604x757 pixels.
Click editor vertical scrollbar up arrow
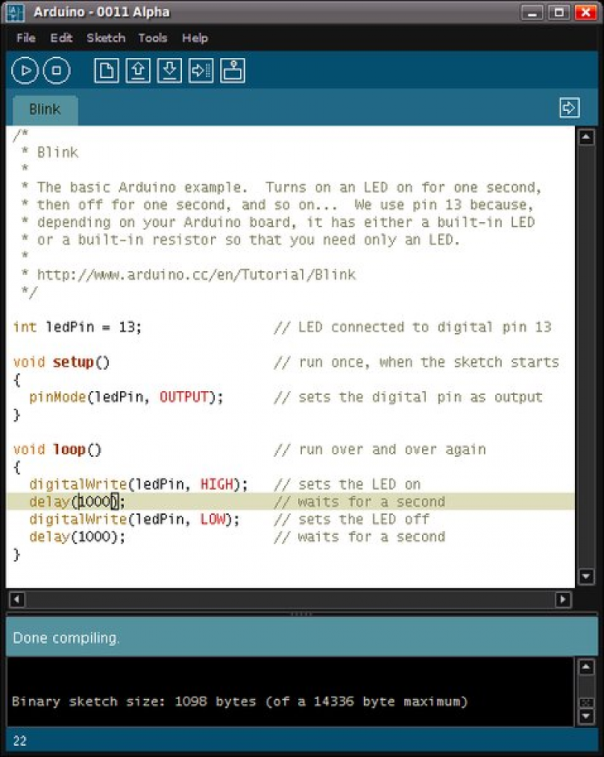[x=586, y=138]
